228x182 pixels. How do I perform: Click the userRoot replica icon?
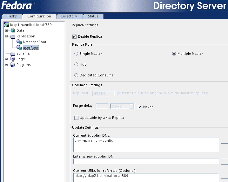coord(19,48)
